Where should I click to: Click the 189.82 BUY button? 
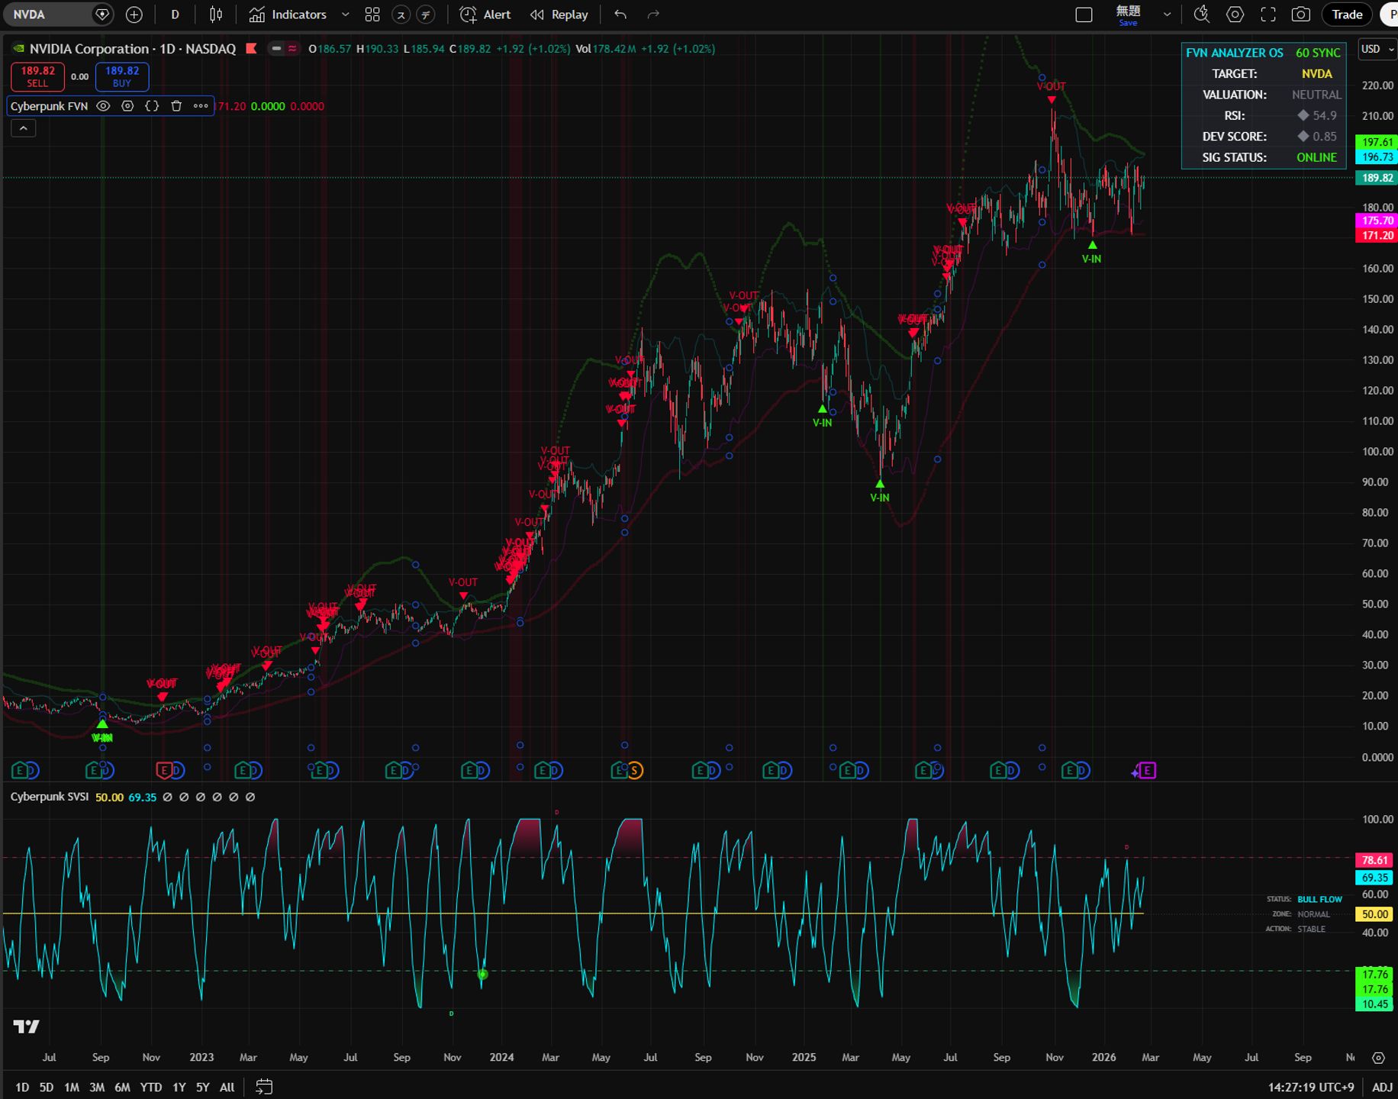pyautogui.click(x=122, y=76)
